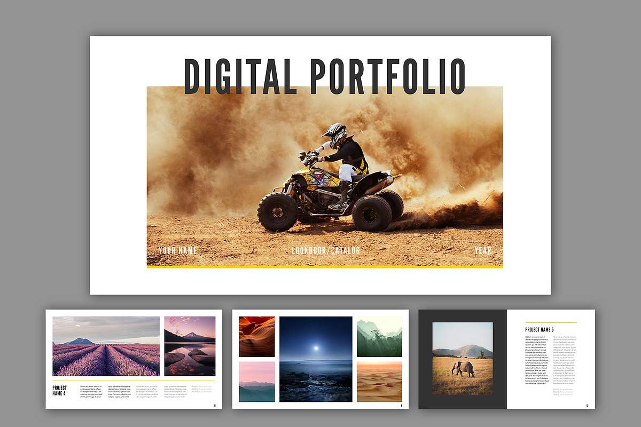Select the orange canyon rock photo
The width and height of the screenshot is (641, 427).
tap(257, 336)
